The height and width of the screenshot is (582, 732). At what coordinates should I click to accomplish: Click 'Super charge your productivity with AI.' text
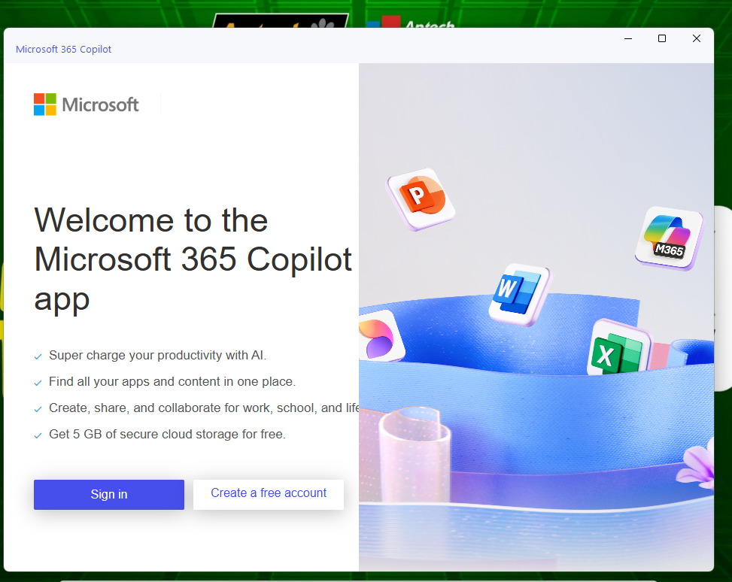[x=158, y=355]
